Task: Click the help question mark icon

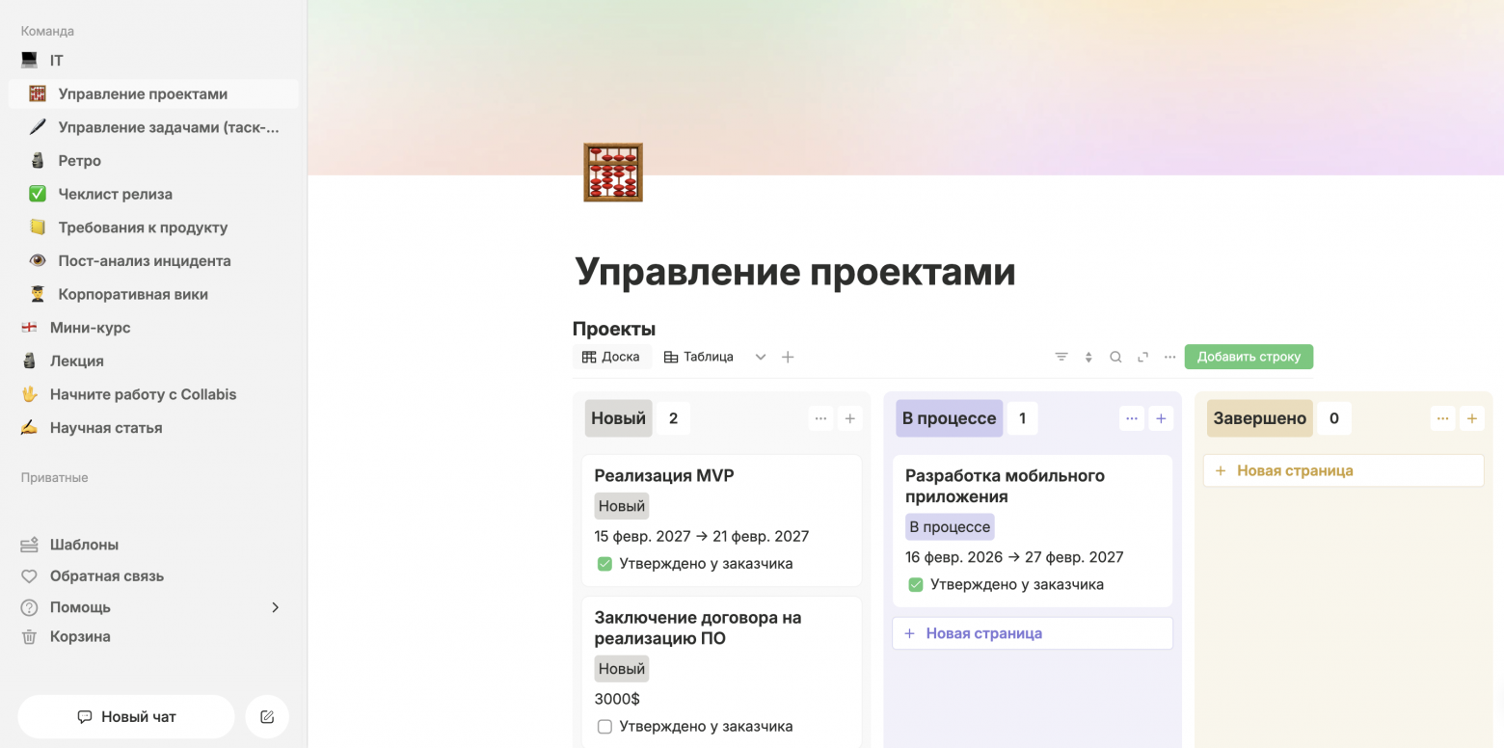Action: pyautogui.click(x=30, y=607)
